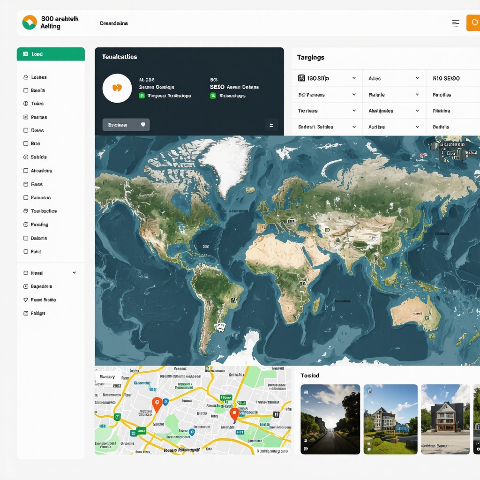The image size is (480, 480).
Task: Click the blue pin at bottom of street map
Action: (192, 432)
